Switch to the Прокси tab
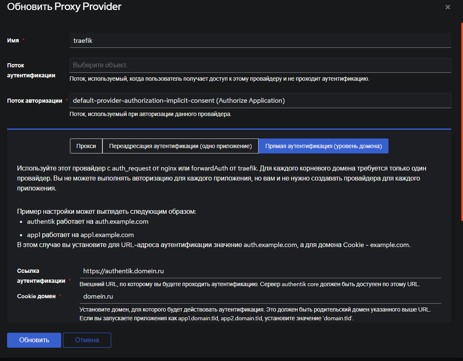This screenshot has height=361, width=463. [86, 146]
